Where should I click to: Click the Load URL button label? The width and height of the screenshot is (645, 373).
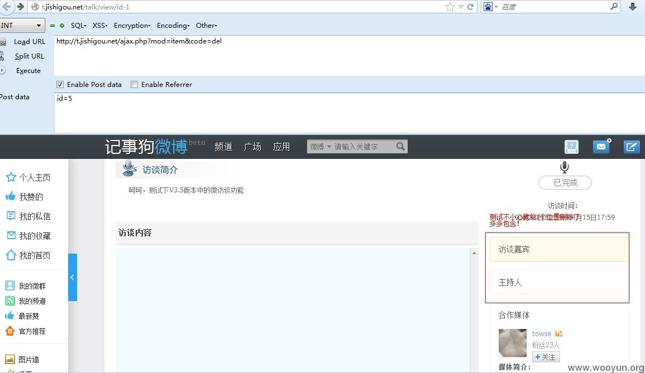pyautogui.click(x=30, y=42)
